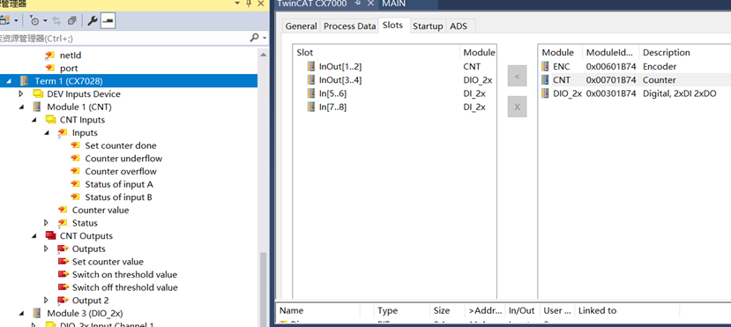This screenshot has width=731, height=327.
Task: Open the ADS tab
Action: pos(459,26)
